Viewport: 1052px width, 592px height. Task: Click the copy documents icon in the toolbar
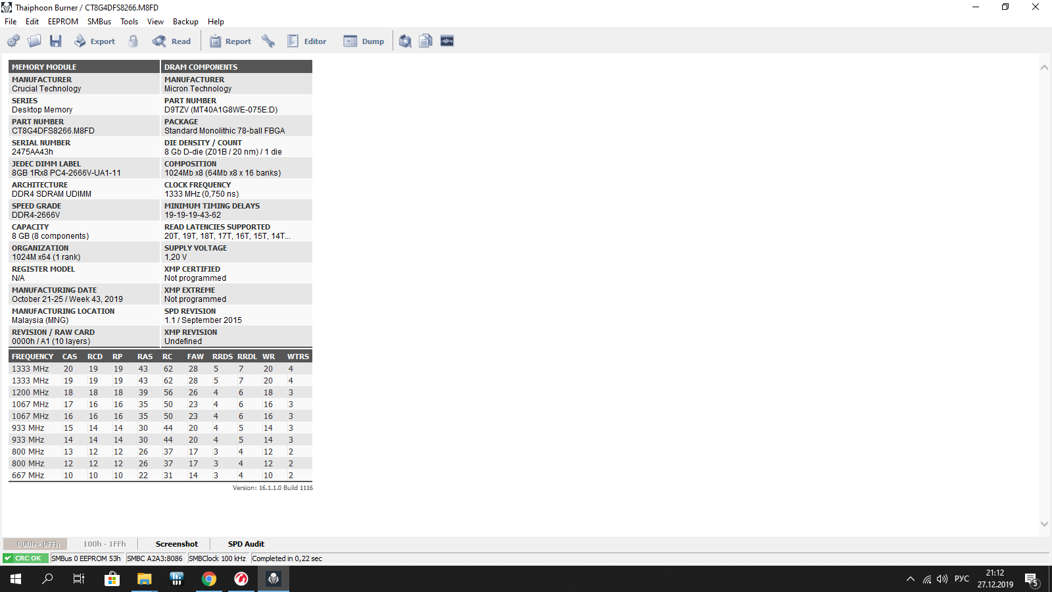point(426,41)
